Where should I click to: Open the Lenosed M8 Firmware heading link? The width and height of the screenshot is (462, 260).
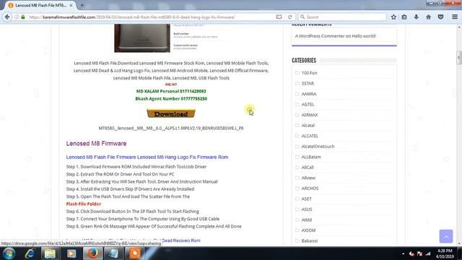pyautogui.click(x=96, y=144)
